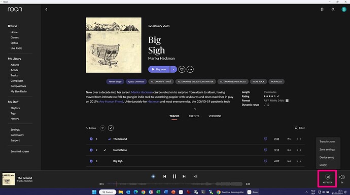Toggle heart for Big Sigh track
350x195 pixels.
pyautogui.click(x=265, y=161)
